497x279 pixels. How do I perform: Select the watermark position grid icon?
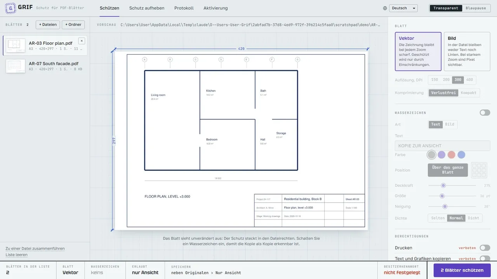click(x=479, y=170)
